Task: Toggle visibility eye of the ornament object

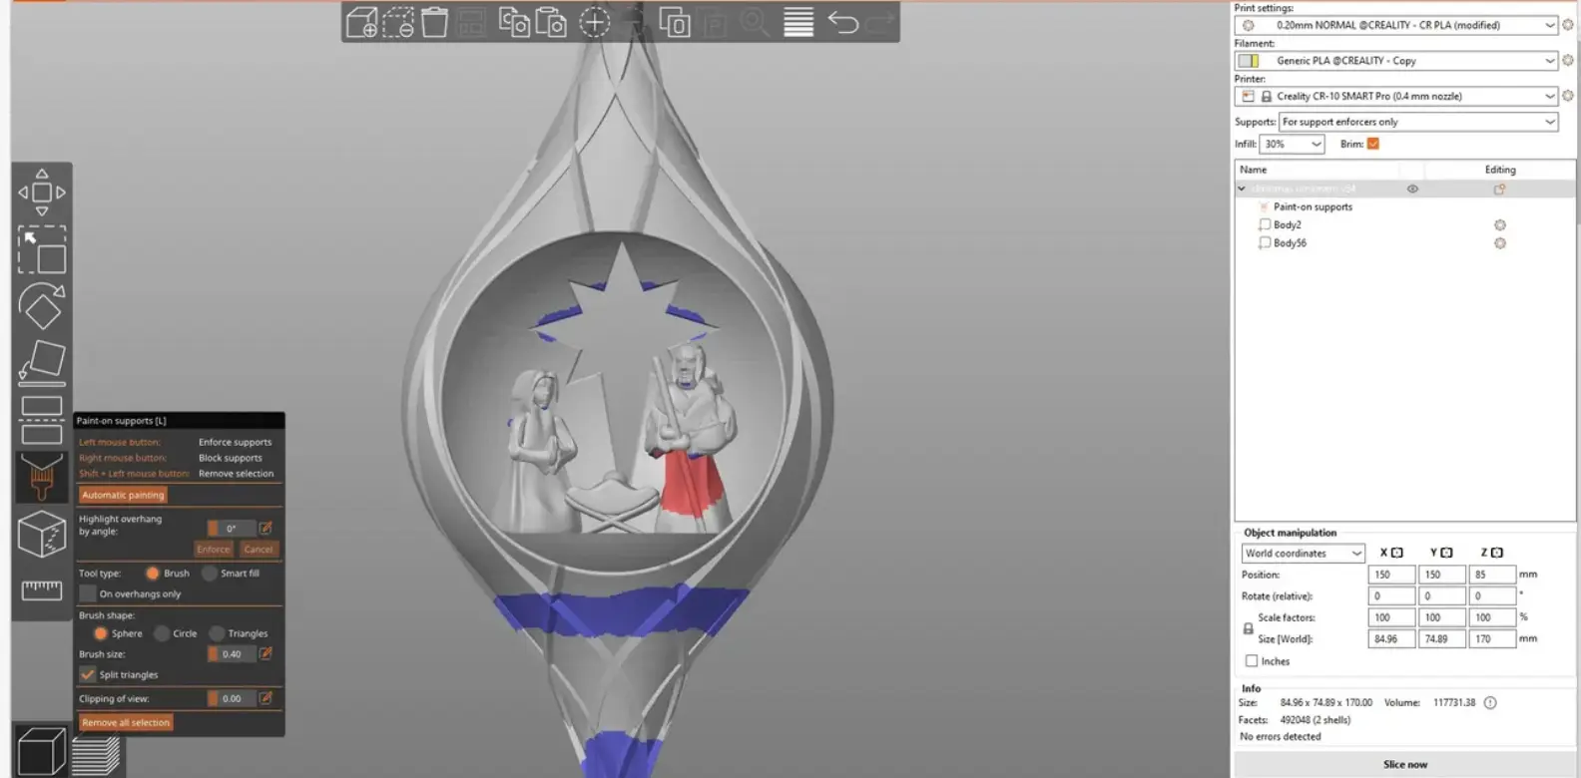Action: (1412, 189)
